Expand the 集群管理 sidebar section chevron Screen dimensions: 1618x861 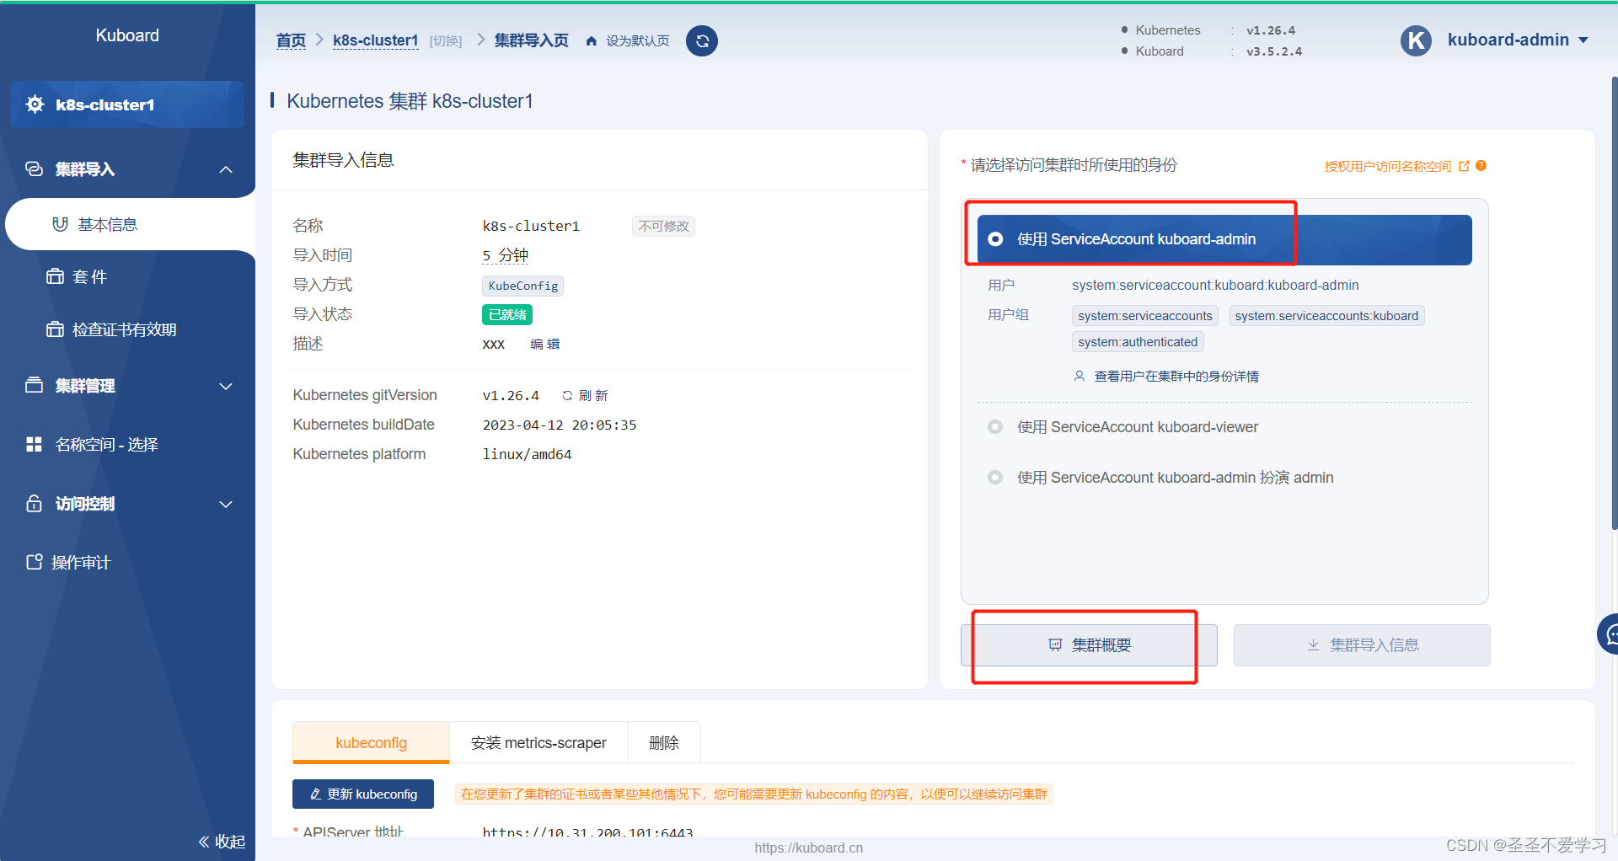pos(226,386)
